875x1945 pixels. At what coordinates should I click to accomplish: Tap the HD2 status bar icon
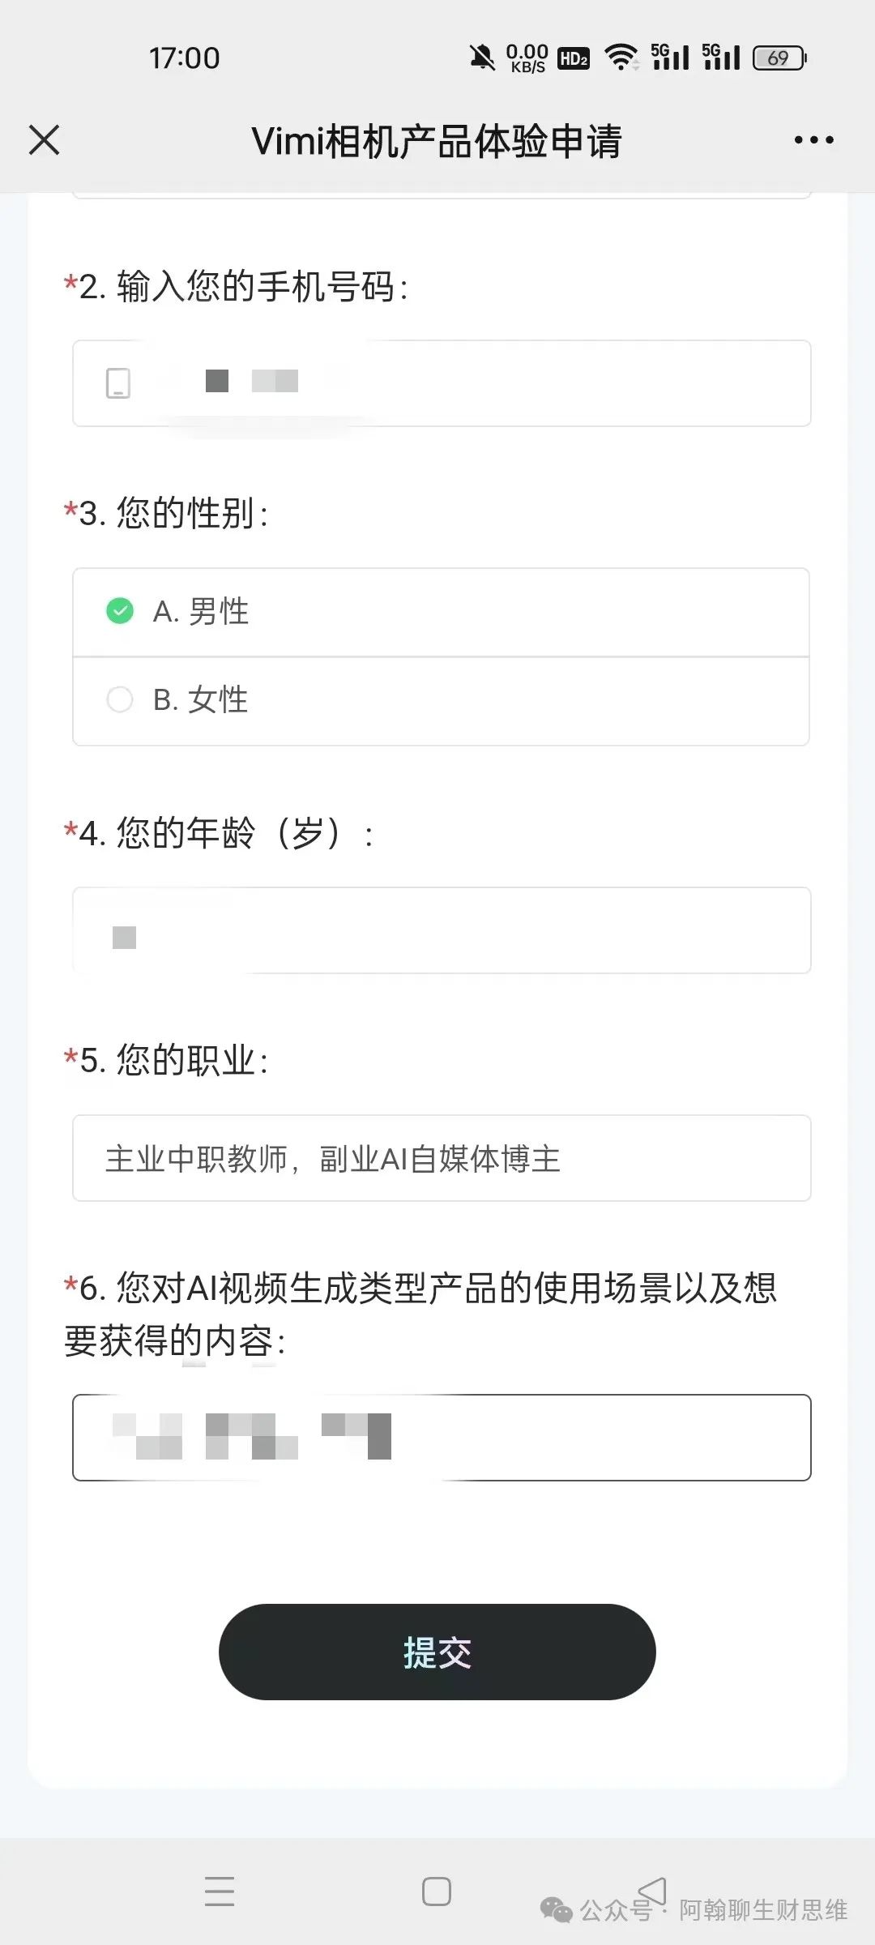574,58
